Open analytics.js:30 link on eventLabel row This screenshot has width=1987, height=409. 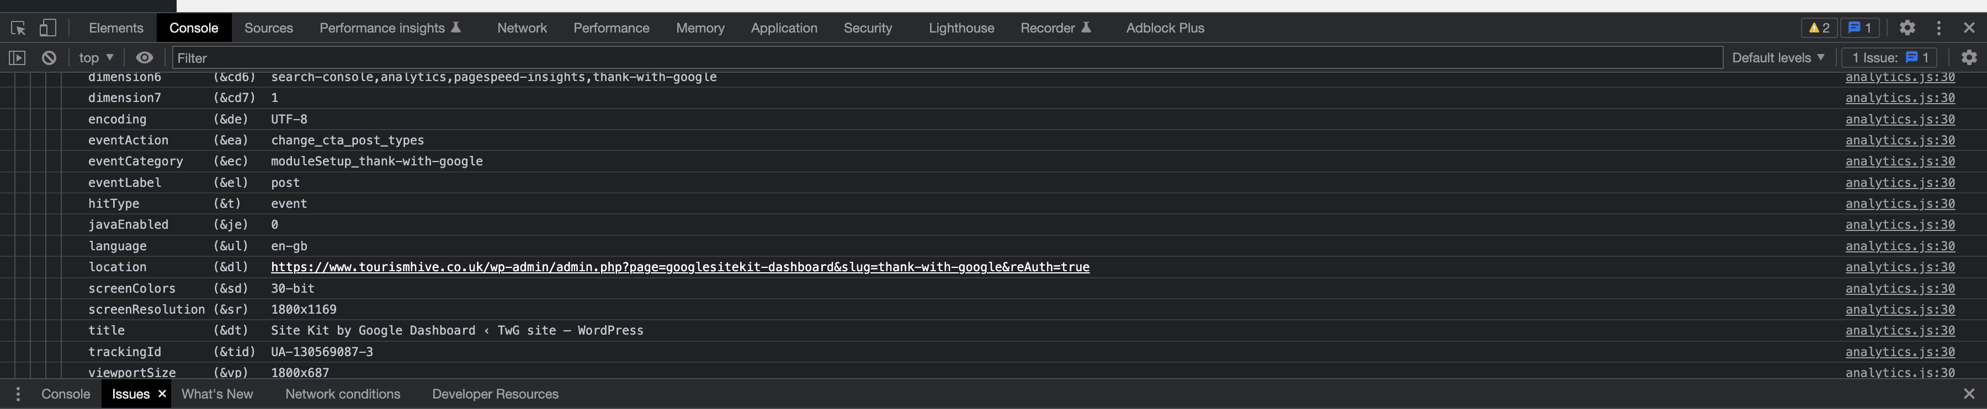(1900, 182)
